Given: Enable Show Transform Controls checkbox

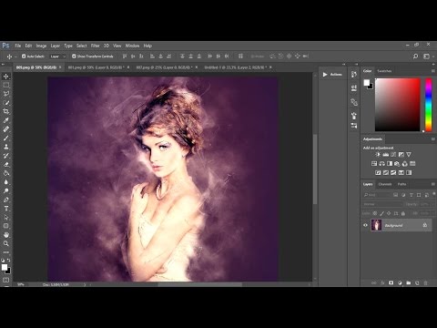Looking at the screenshot, I should coord(74,56).
